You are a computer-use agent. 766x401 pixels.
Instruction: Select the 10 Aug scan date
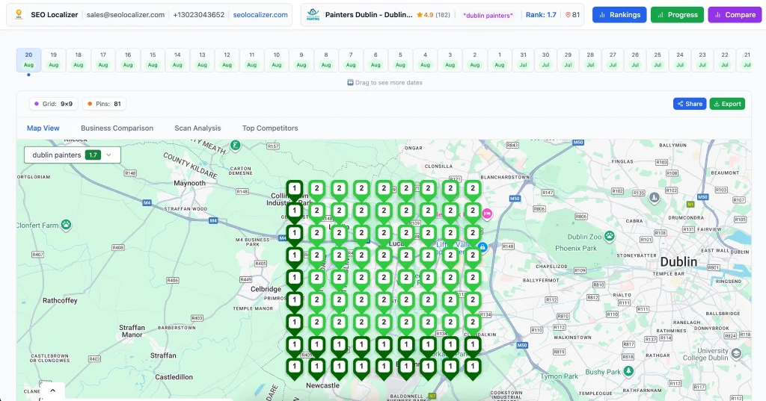coord(277,60)
